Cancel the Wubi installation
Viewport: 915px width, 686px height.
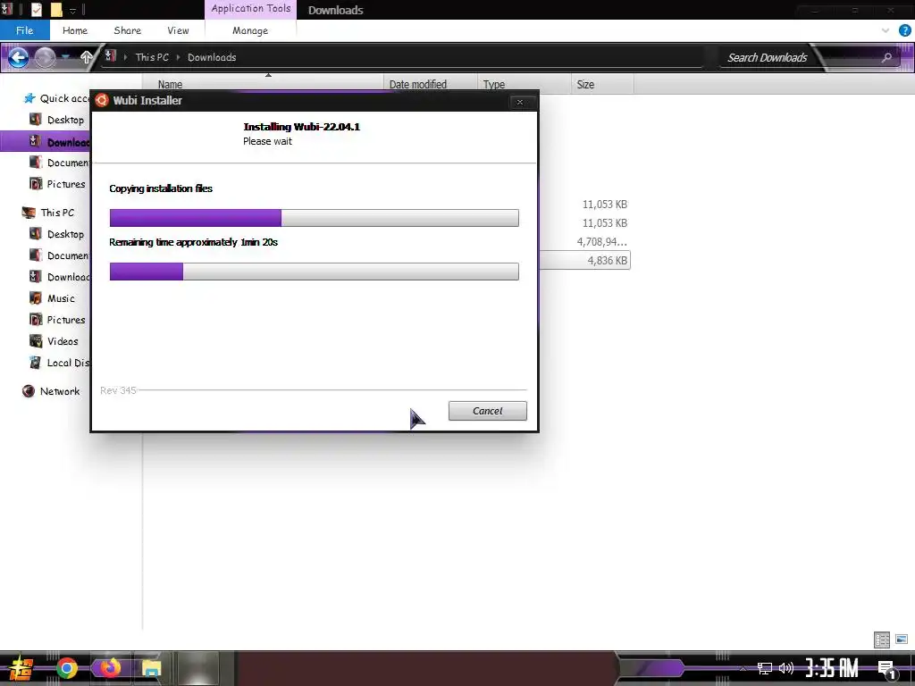[487, 411]
